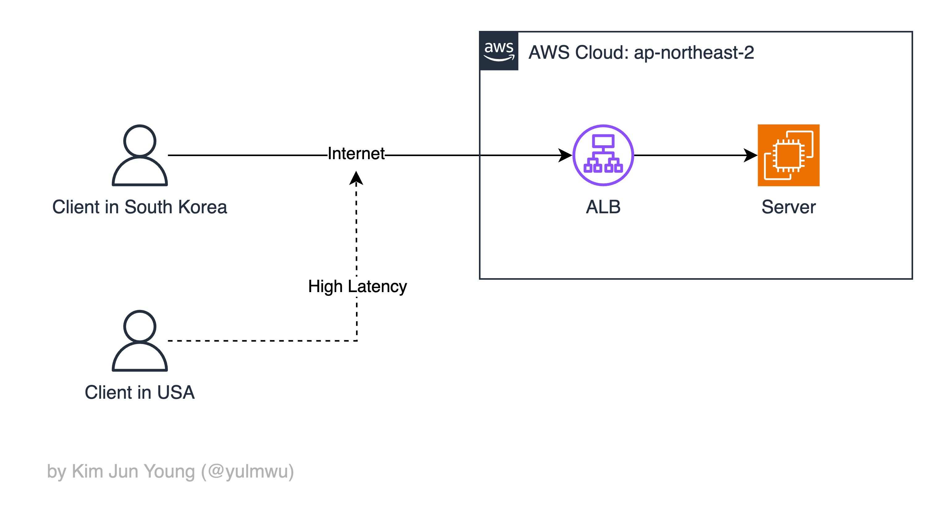Click the arrowhead pointing into the ALB
Image resolution: width=944 pixels, height=527 pixels.
coord(565,155)
